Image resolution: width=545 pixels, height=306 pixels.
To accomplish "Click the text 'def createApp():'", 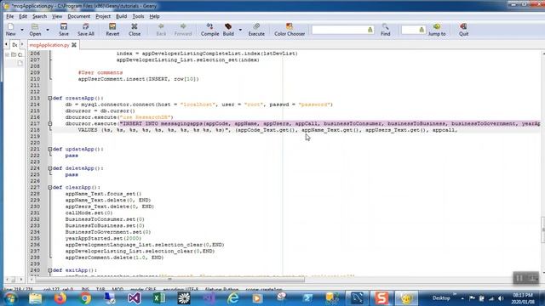I will (x=77, y=99).
